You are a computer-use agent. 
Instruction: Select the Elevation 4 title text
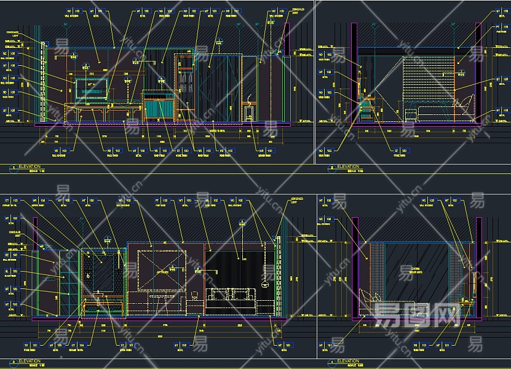348,361
